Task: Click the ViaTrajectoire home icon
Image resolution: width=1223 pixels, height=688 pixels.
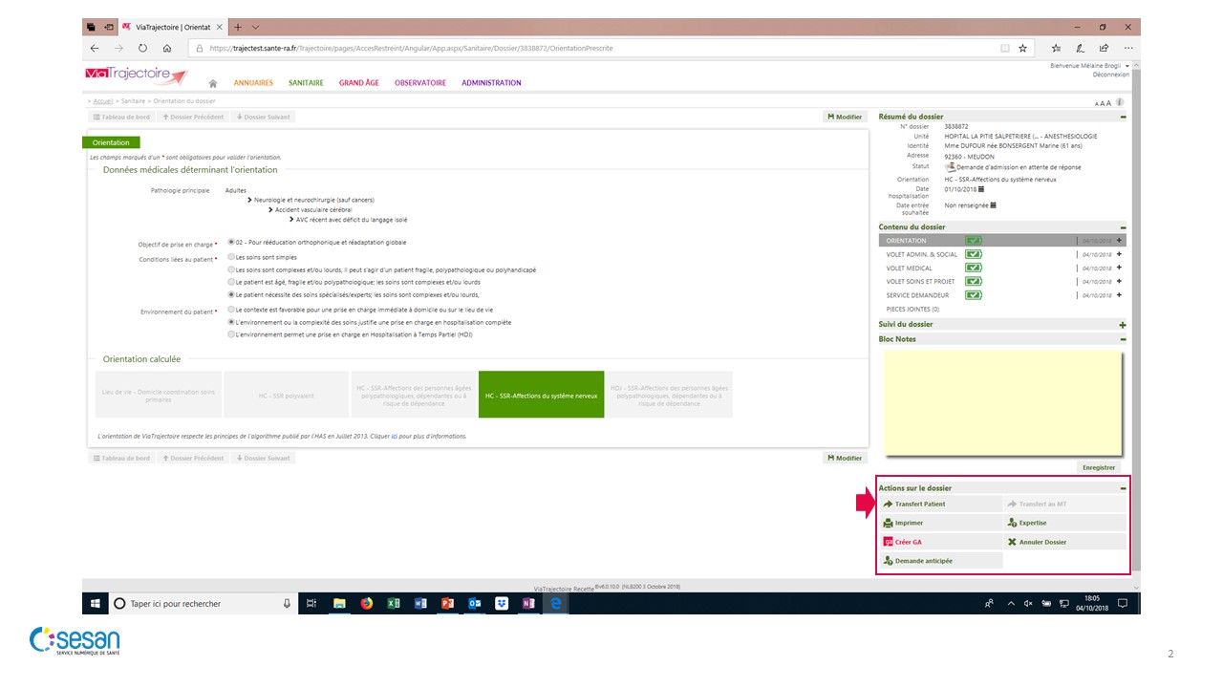Action: click(213, 84)
